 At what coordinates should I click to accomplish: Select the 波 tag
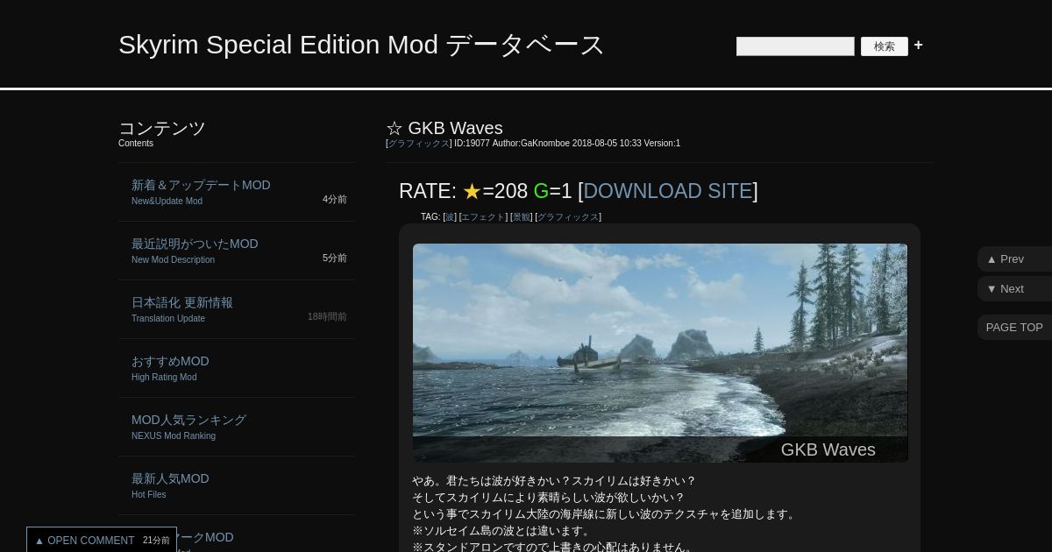(x=450, y=217)
